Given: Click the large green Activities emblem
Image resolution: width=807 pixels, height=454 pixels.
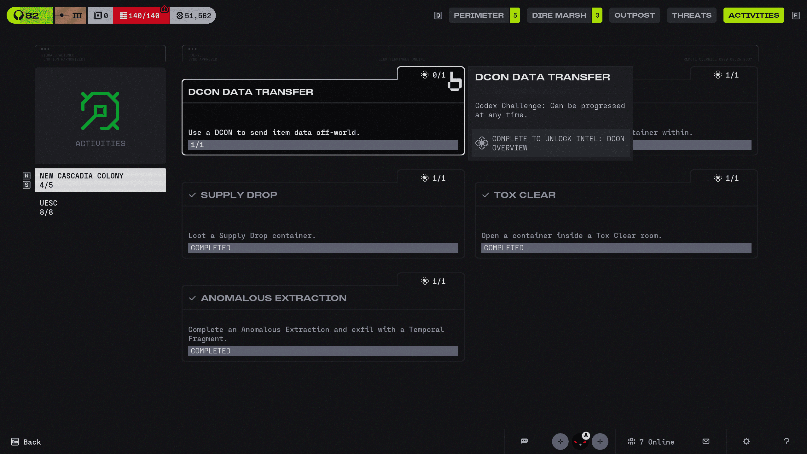Looking at the screenshot, I should (100, 111).
